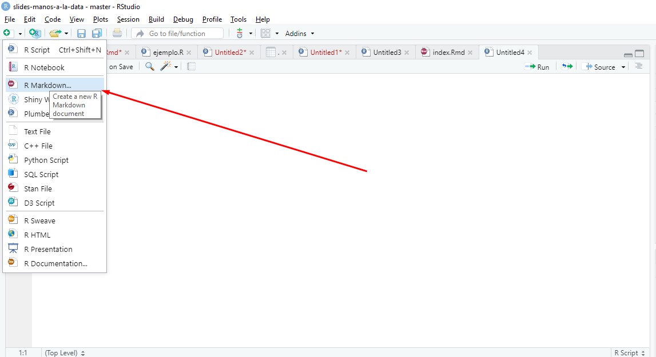Open the Session menu
The width and height of the screenshot is (656, 357).
pyautogui.click(x=128, y=19)
